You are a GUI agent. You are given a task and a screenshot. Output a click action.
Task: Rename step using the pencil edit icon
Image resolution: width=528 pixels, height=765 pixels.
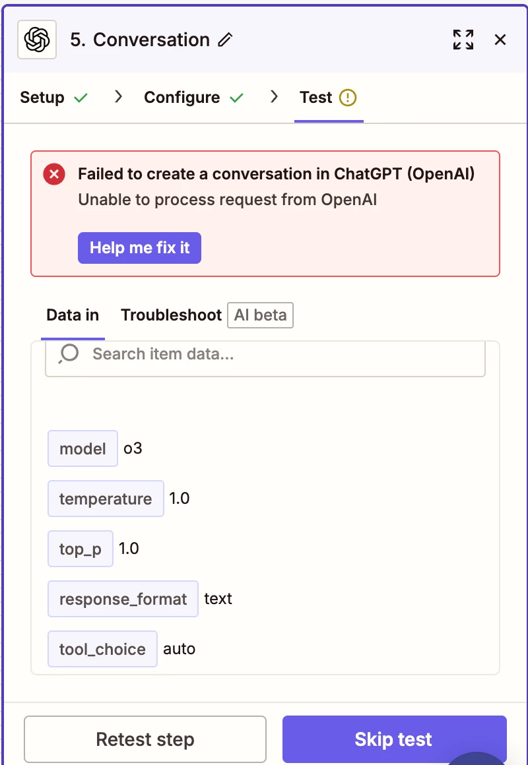[225, 40]
